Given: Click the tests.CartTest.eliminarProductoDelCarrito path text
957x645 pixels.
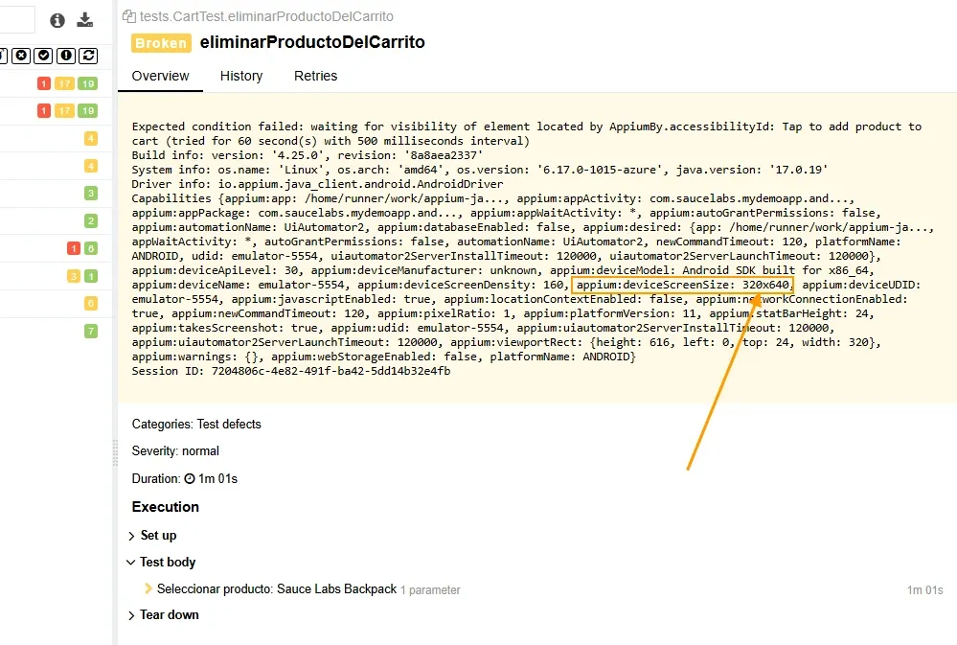Looking at the screenshot, I should coord(266,16).
